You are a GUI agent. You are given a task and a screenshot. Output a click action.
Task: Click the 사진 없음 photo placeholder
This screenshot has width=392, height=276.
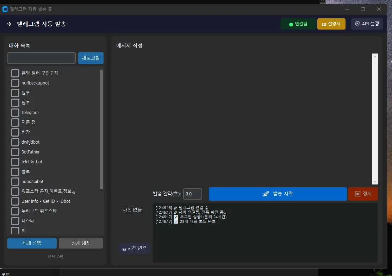tap(132, 210)
